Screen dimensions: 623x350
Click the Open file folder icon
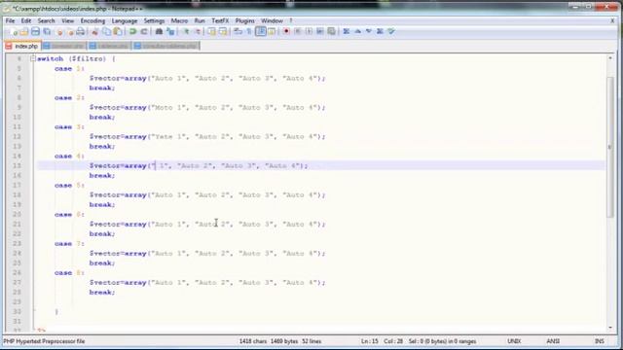(24, 32)
